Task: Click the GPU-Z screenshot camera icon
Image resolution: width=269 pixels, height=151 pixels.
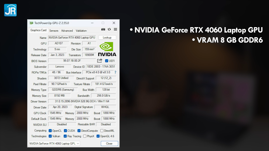Action: click(x=103, y=29)
